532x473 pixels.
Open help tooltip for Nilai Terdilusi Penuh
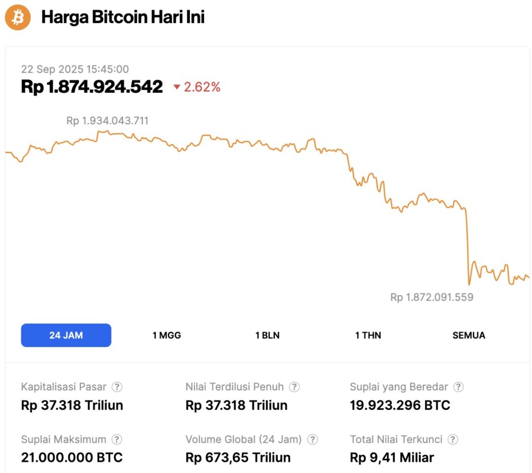294,387
